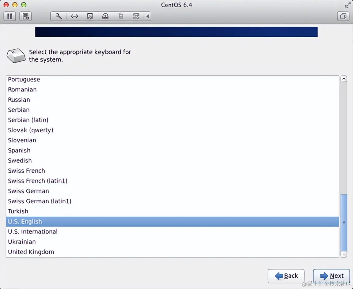Viewport: 353px width, 289px height.
Task: Select Spanish keyboard layout
Action: click(x=173, y=150)
